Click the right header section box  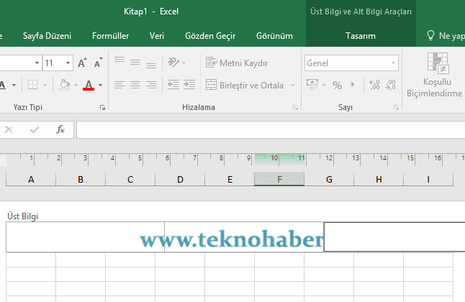[394, 237]
